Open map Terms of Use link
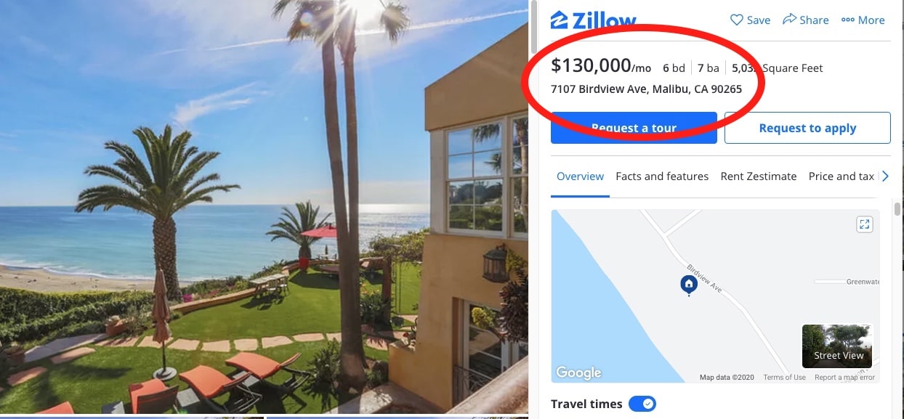The image size is (904, 419). (784, 378)
